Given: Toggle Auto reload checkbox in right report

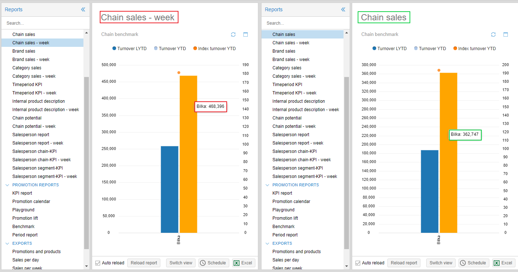Looking at the screenshot, I should point(358,263).
